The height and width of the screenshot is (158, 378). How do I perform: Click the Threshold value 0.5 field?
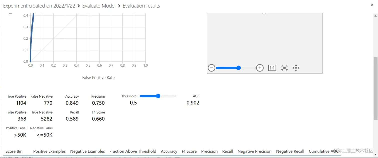[x=133, y=103]
